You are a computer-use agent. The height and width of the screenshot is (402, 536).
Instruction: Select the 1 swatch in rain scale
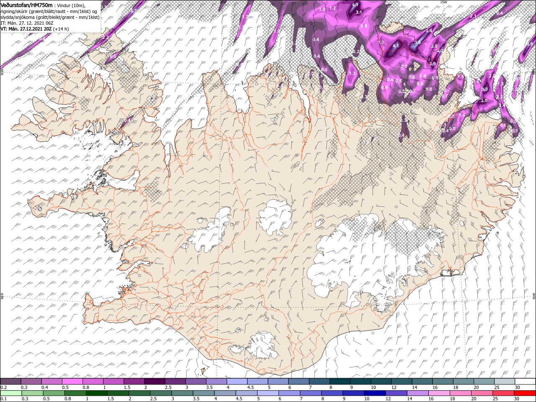(96, 393)
